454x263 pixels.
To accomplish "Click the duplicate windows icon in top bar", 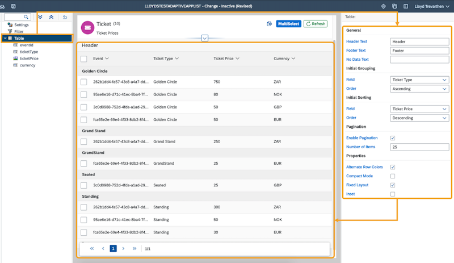I will [394, 6].
